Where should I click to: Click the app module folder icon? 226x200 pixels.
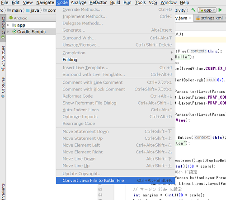(14, 25)
